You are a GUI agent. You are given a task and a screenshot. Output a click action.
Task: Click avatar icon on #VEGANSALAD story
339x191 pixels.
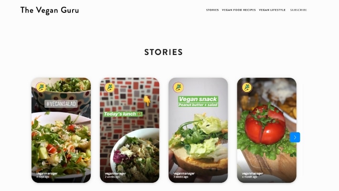coord(41,87)
